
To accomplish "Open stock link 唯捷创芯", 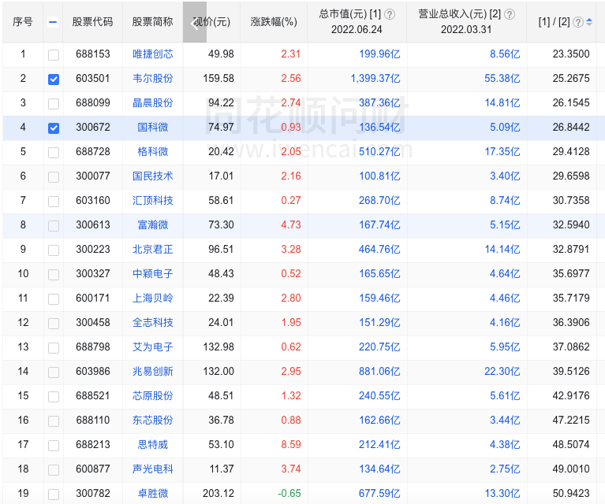I will pyautogui.click(x=153, y=54).
